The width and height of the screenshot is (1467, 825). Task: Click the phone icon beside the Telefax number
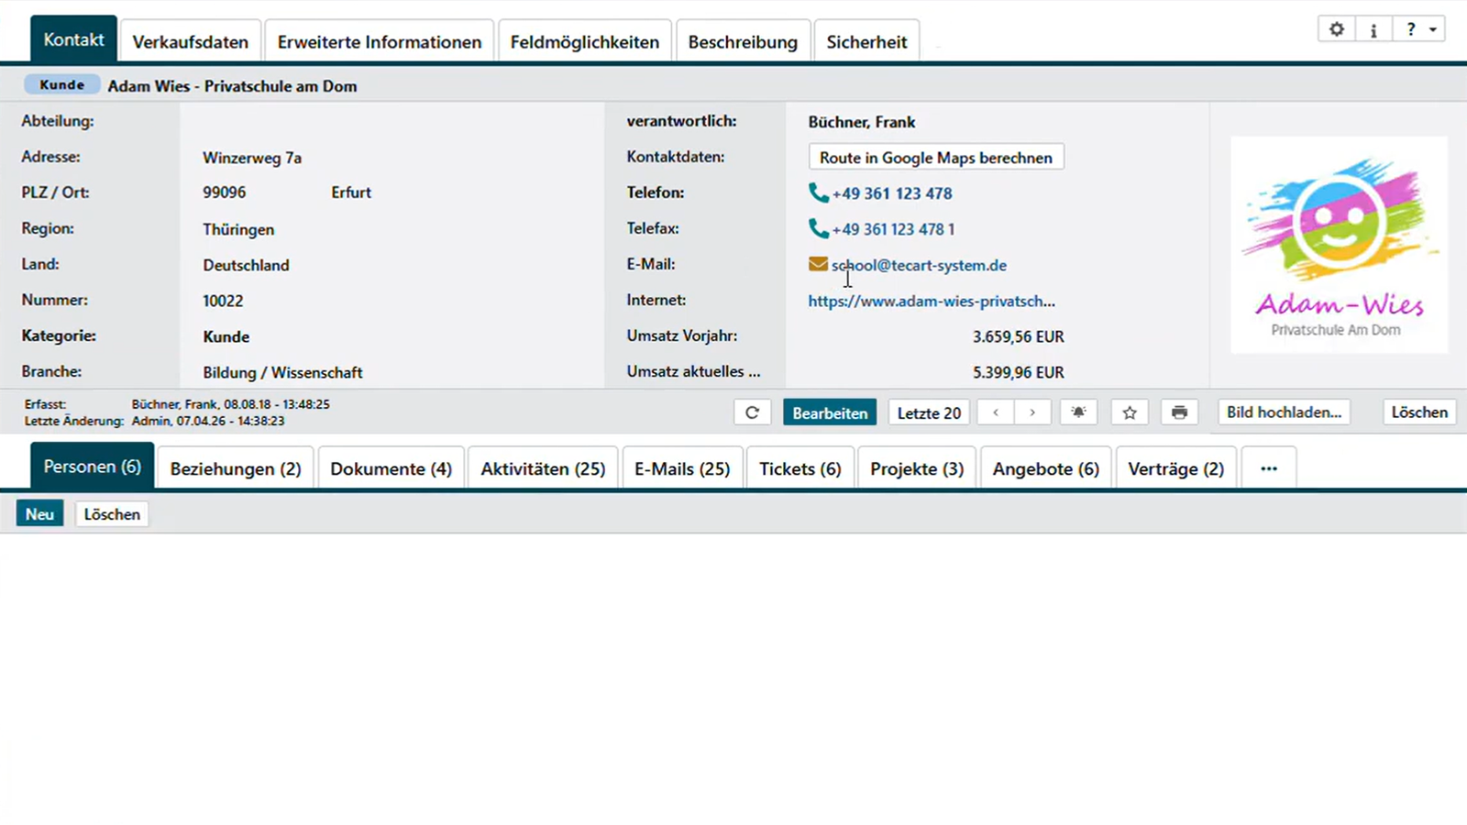coord(818,228)
